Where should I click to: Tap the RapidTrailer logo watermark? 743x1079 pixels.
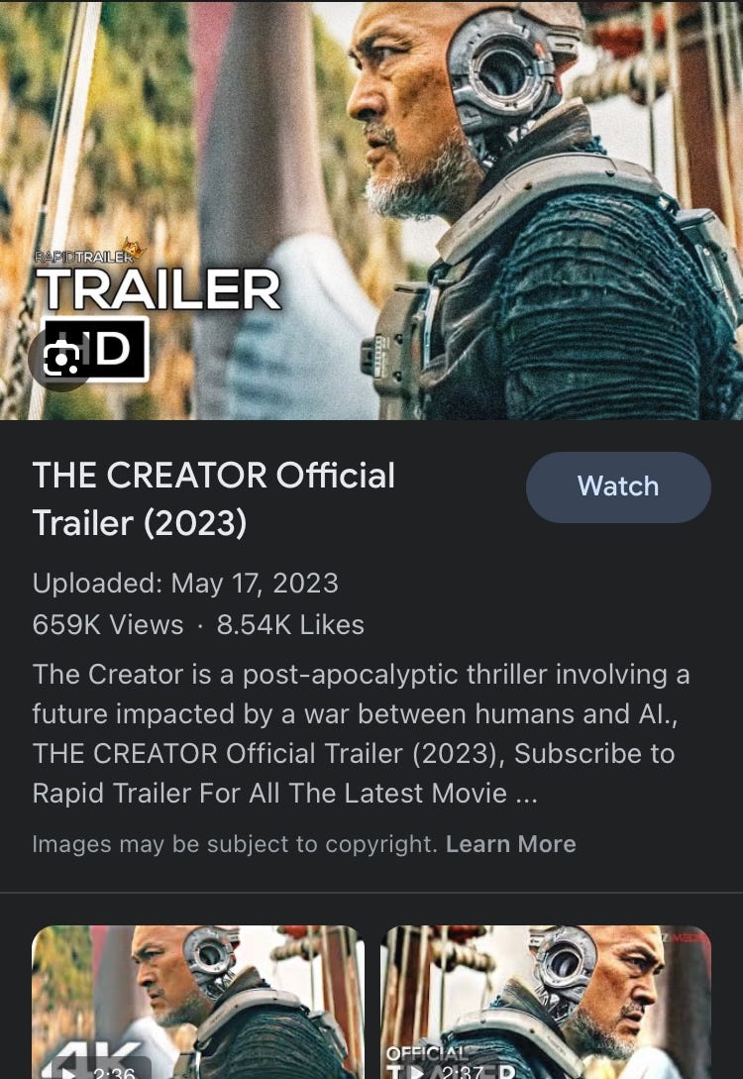click(90, 254)
